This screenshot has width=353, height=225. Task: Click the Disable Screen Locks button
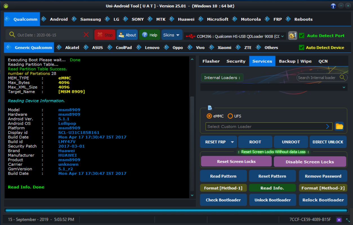(310, 162)
